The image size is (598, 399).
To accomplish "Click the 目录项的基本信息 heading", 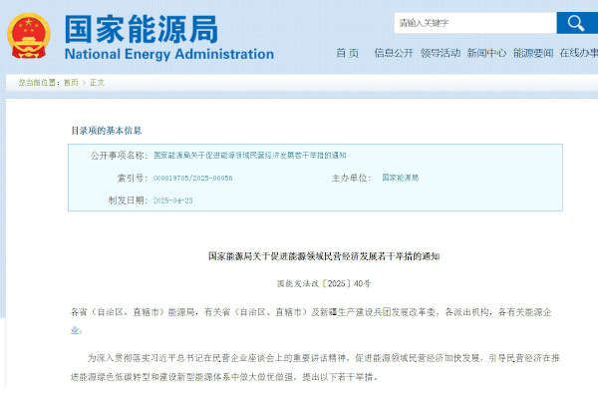I will coord(106,131).
